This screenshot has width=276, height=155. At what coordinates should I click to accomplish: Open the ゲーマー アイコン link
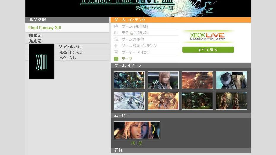coord(135,52)
